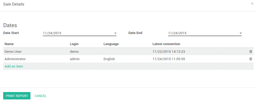Open the Date End dropdown arrow
The width and height of the screenshot is (256, 101).
coord(240,33)
